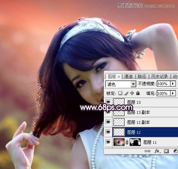Select layer name 图层 11
Viewport: 178px width, 169px height.
150,142
